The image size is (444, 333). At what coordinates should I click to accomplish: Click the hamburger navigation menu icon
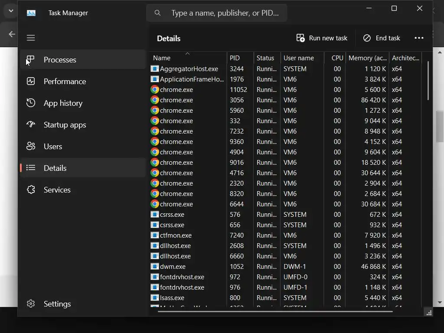31,38
